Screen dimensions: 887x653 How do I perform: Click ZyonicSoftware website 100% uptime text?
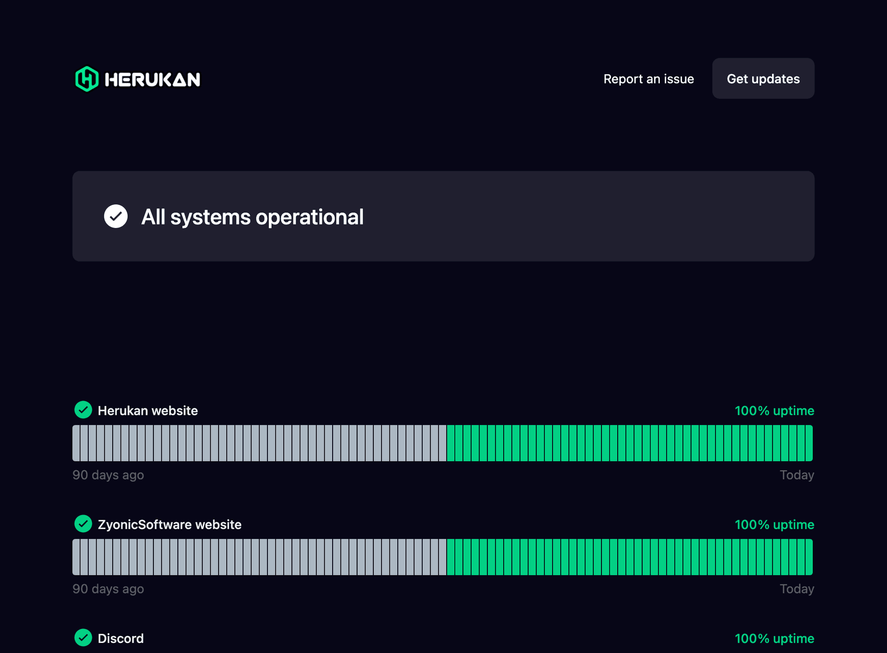coord(774,525)
